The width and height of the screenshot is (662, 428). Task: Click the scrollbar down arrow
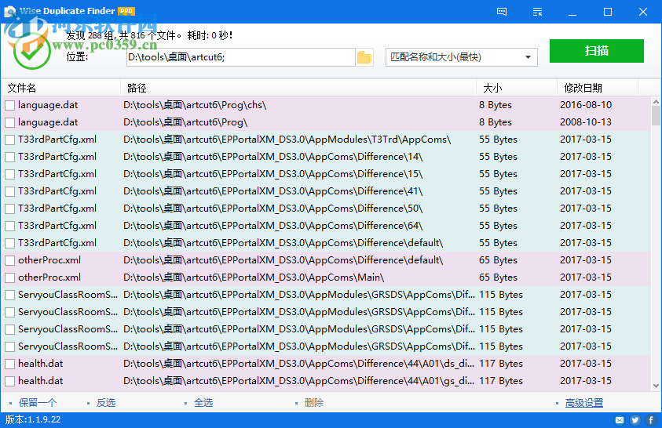tap(656, 386)
